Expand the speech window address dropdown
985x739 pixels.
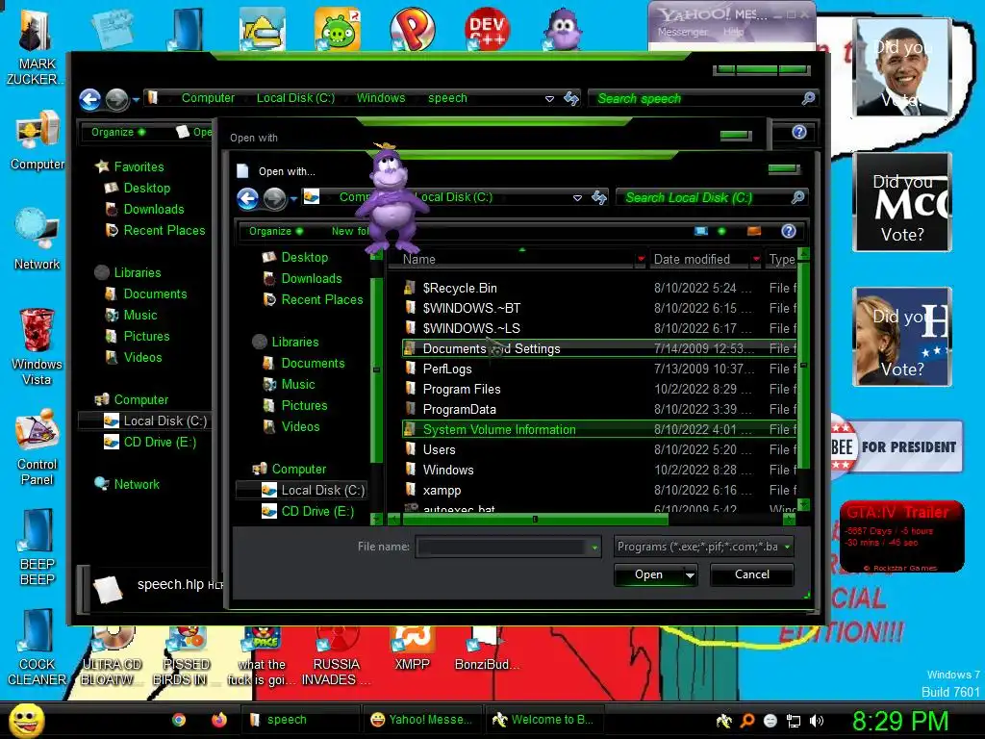point(549,99)
